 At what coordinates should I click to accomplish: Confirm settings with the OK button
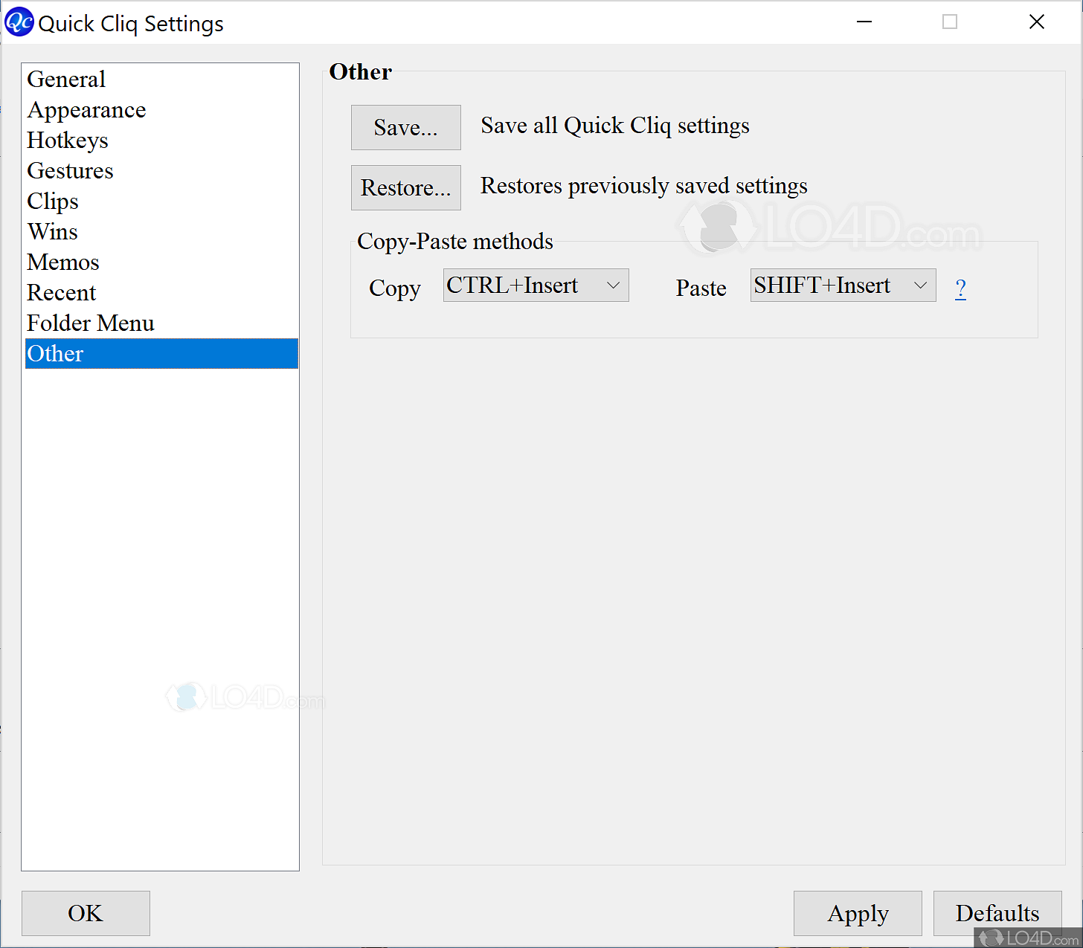85,913
